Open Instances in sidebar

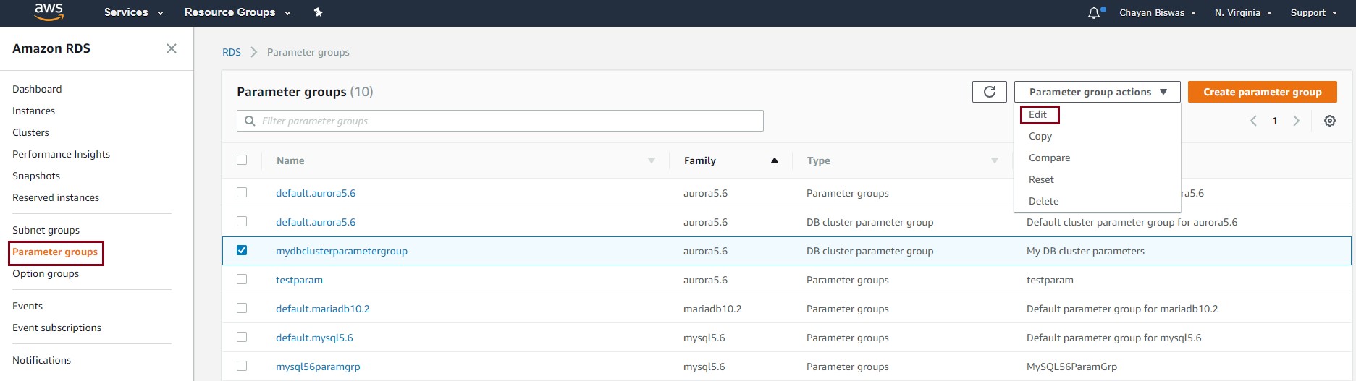pyautogui.click(x=33, y=111)
